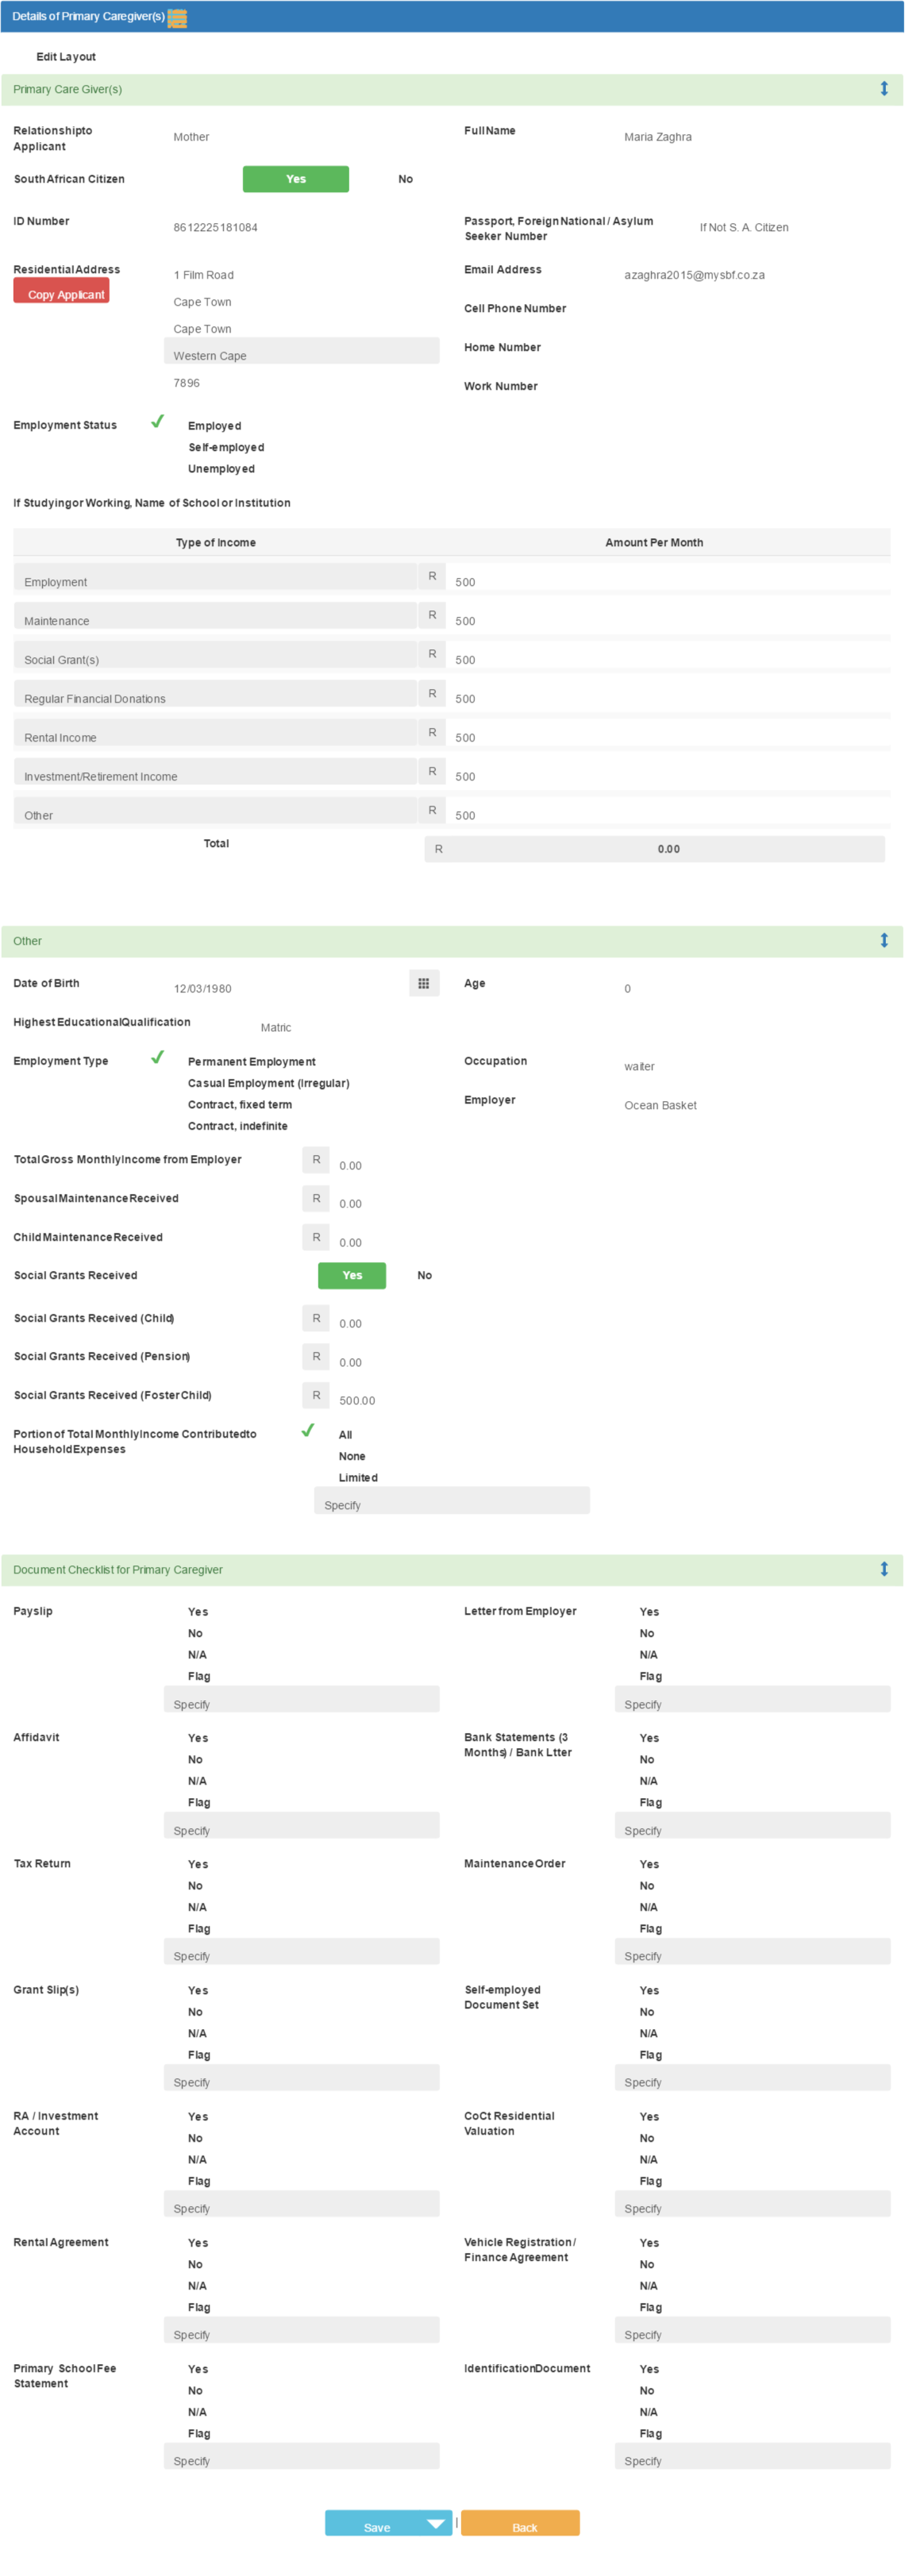The height and width of the screenshot is (2576, 905).
Task: Click the Specify field under Maintenance Order
Action: (752, 1952)
